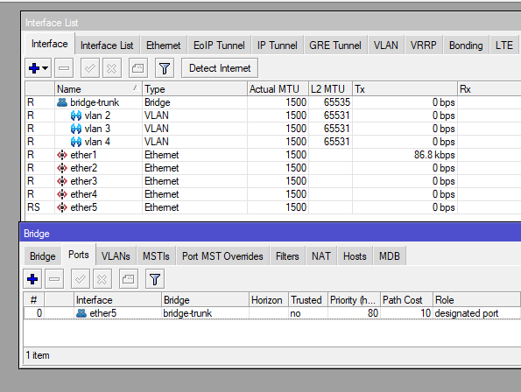
Task: Select the ether5 port icon in Bridge Ports
Action: (x=81, y=313)
